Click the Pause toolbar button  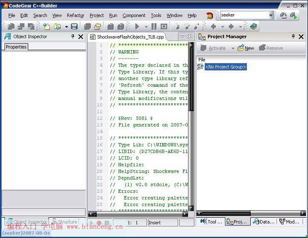(154, 27)
